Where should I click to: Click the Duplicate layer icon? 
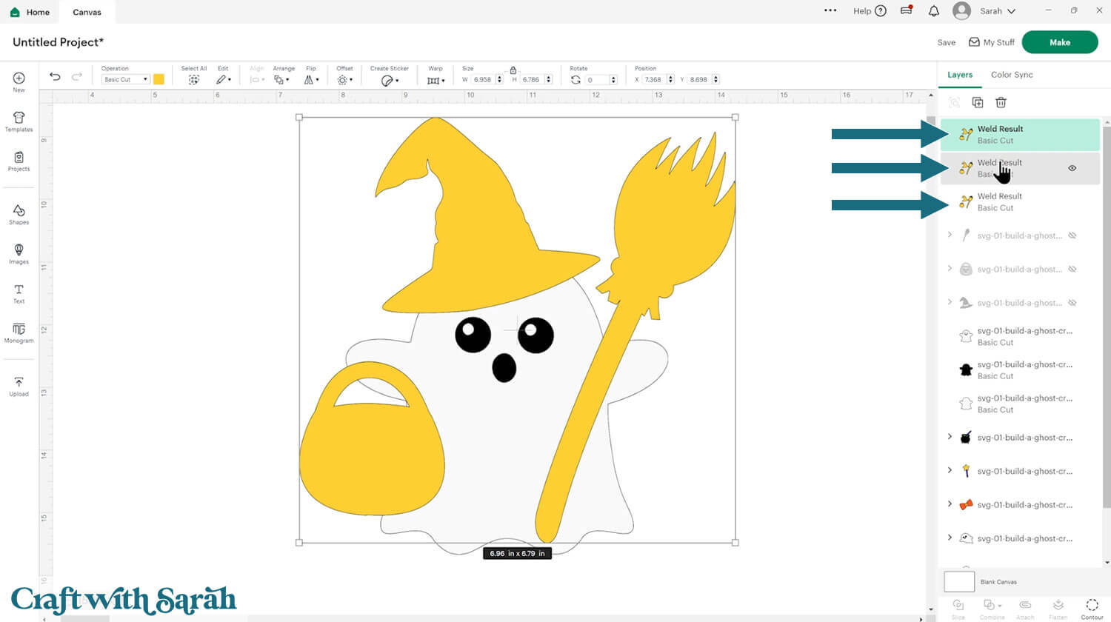978,102
